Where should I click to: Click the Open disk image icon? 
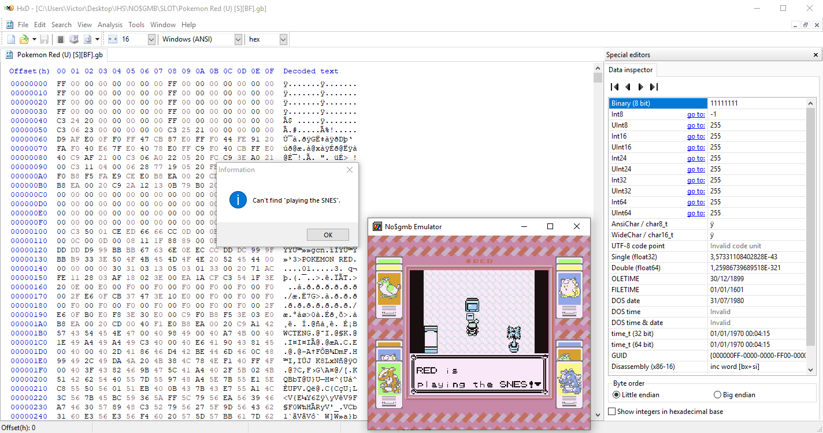88,39
